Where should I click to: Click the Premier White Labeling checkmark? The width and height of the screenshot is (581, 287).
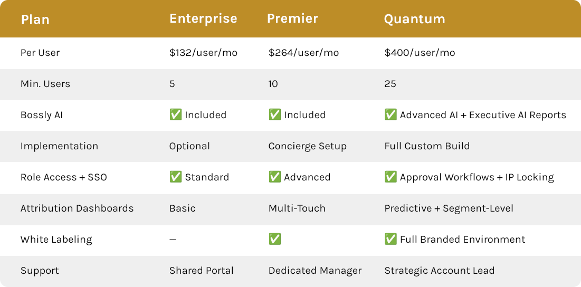coord(274,239)
